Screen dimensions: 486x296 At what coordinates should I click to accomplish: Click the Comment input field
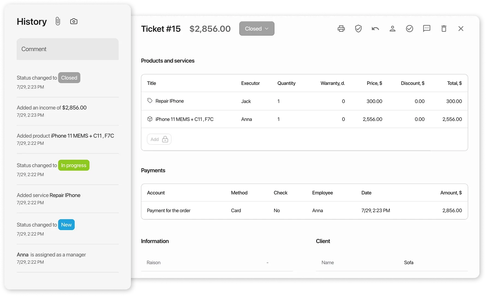(67, 49)
